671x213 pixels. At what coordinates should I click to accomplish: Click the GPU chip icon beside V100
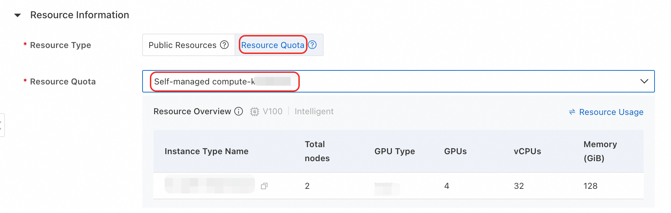[x=255, y=111]
